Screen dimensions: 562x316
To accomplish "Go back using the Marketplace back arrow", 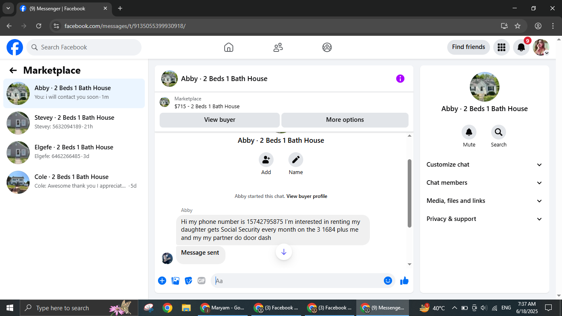I will (13, 70).
